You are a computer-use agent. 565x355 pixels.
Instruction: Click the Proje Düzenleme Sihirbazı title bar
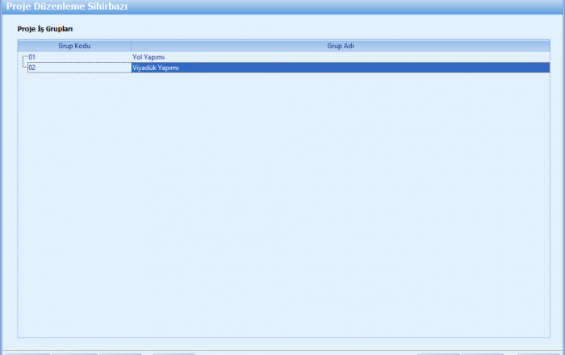click(x=68, y=6)
